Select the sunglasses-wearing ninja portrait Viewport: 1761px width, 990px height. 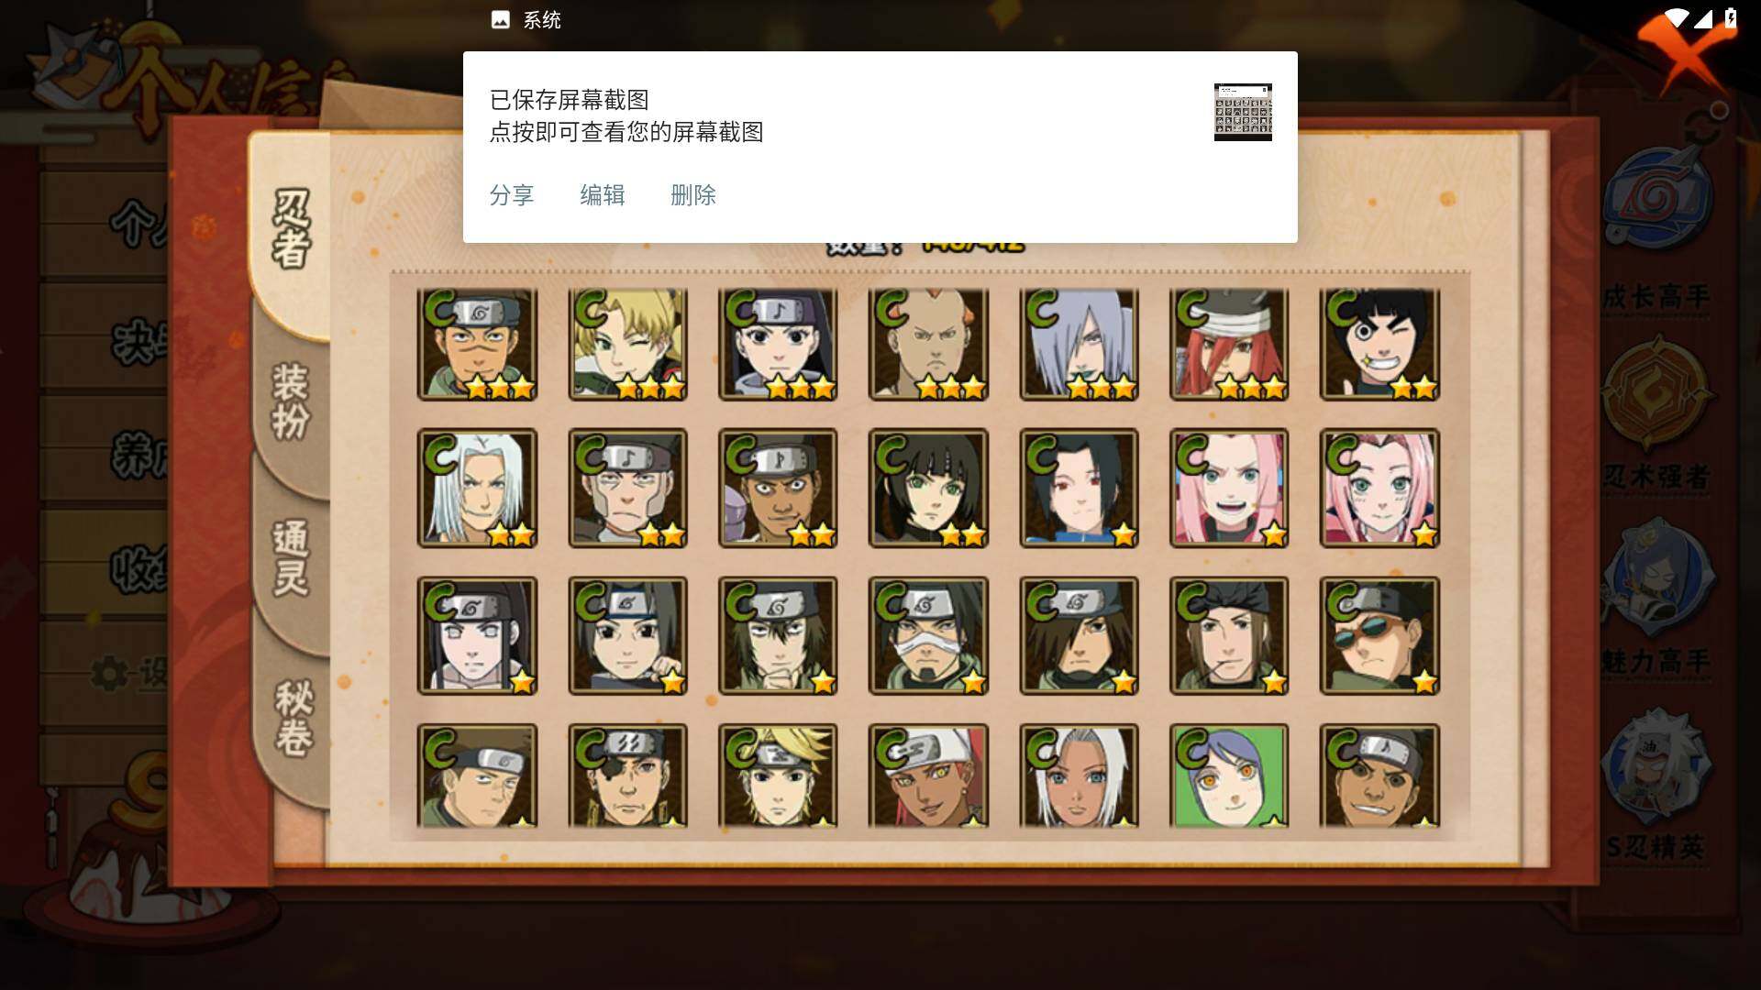tap(1379, 635)
